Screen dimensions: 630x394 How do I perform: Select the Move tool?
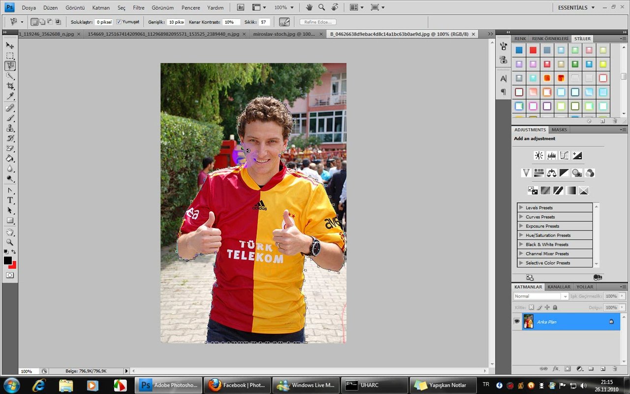click(x=10, y=45)
